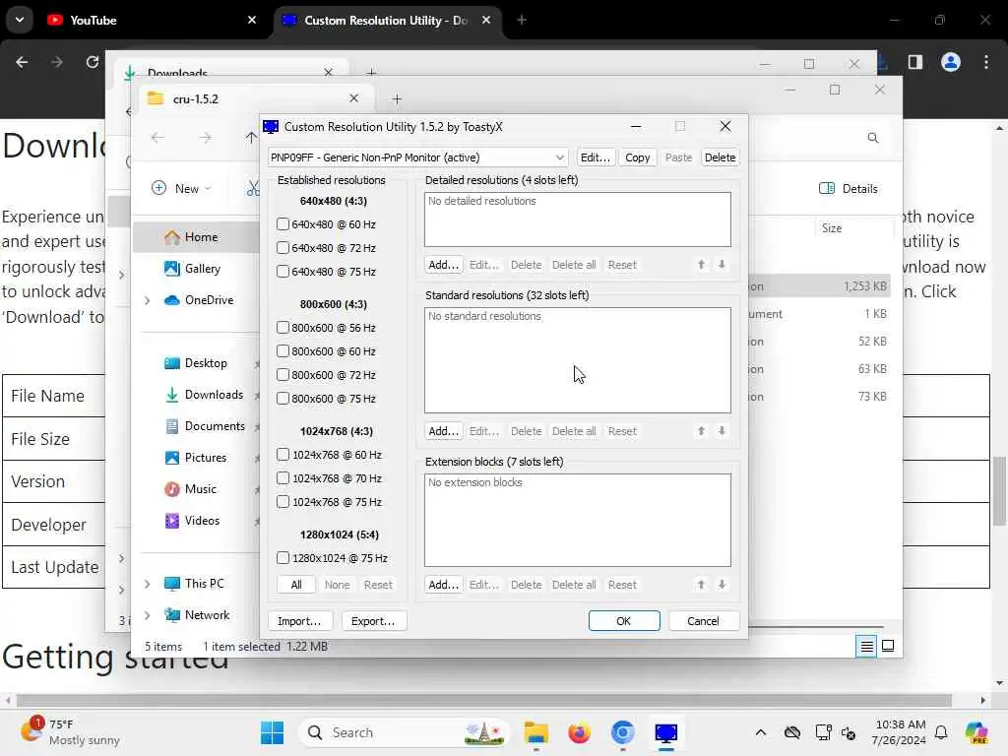
Task: Click All under established resolutions
Action: pyautogui.click(x=296, y=585)
